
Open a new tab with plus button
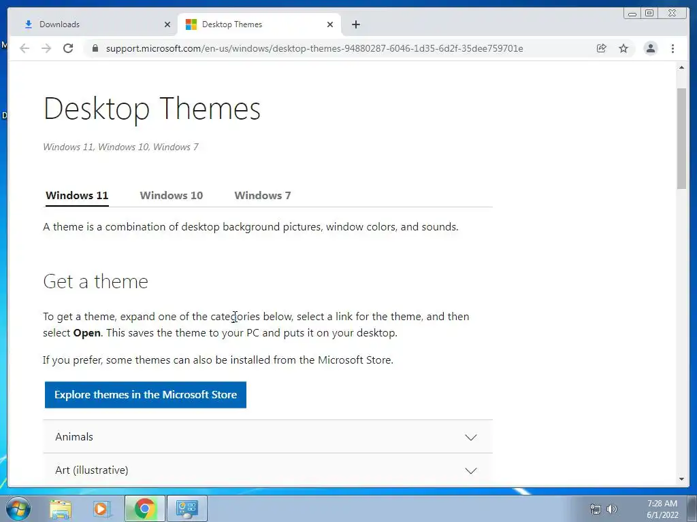coord(355,24)
